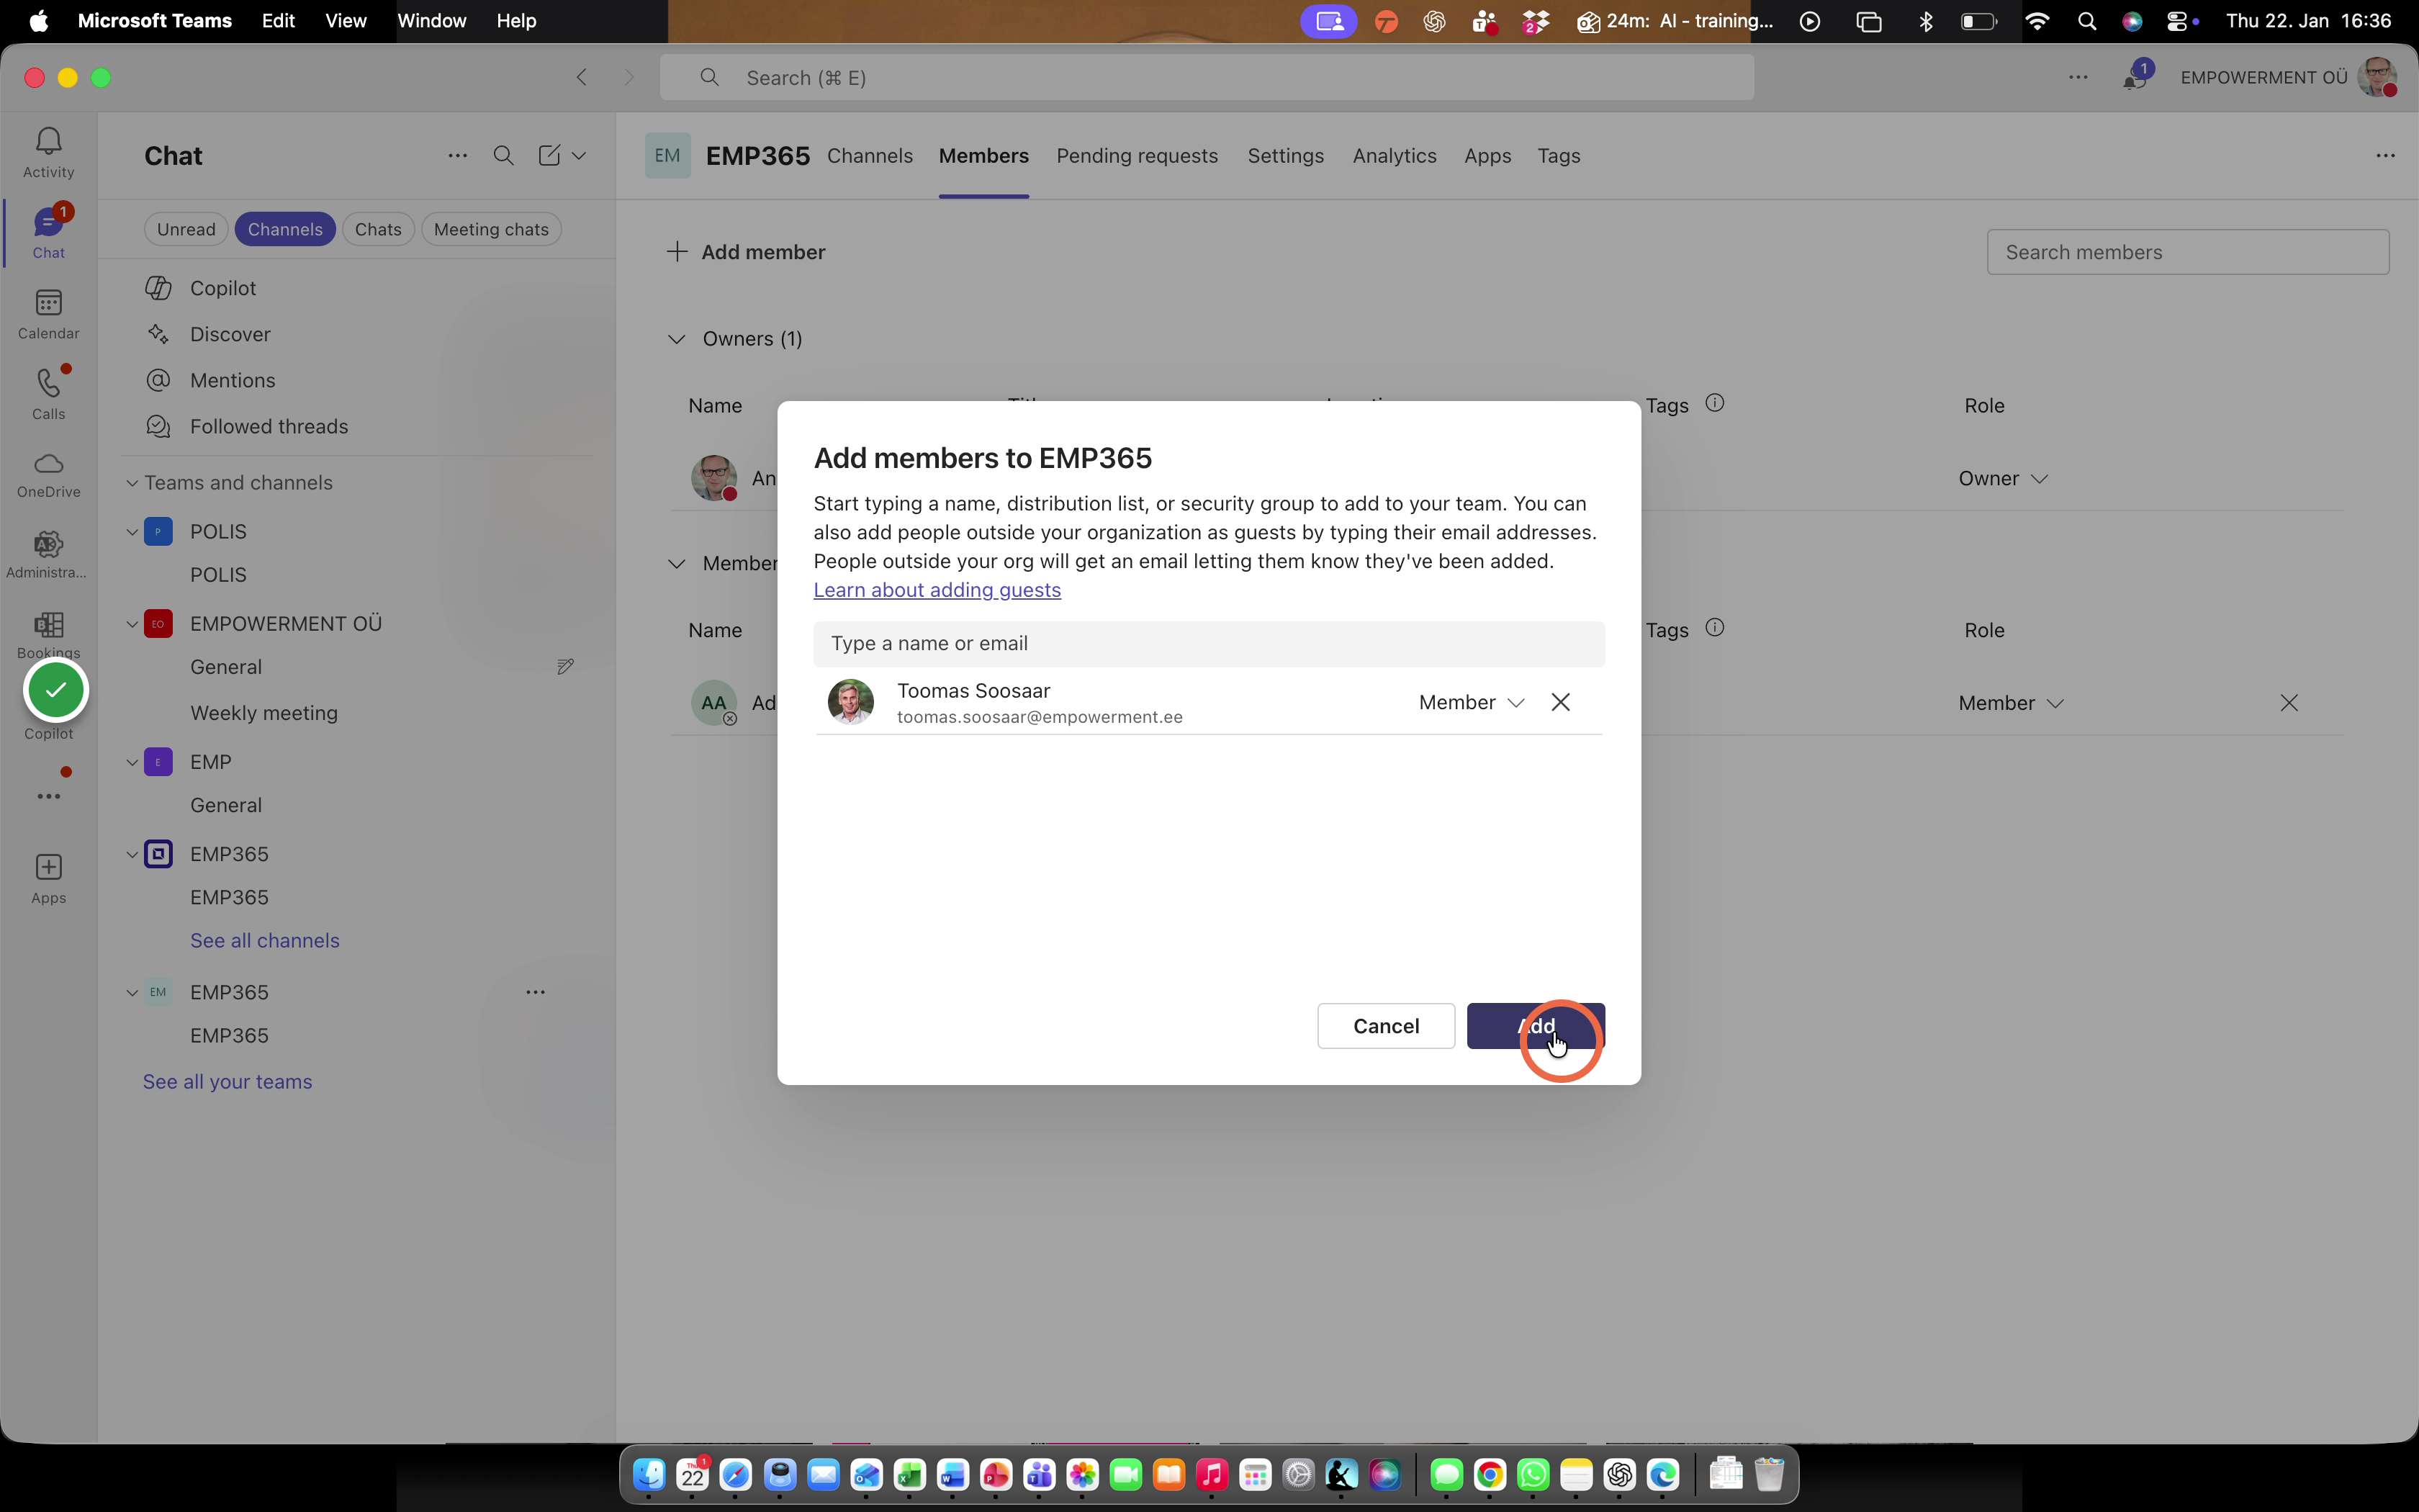Open Learn about adding guests link
The image size is (2419, 1512).
click(x=937, y=590)
